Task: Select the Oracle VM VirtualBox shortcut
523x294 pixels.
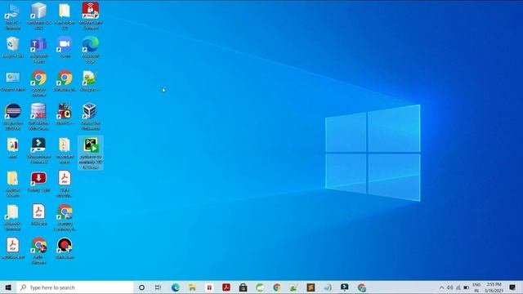Action: 91,117
